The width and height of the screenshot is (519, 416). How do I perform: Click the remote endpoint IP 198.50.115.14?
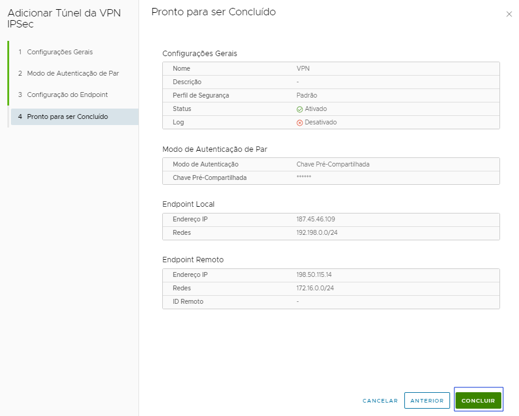tap(314, 274)
